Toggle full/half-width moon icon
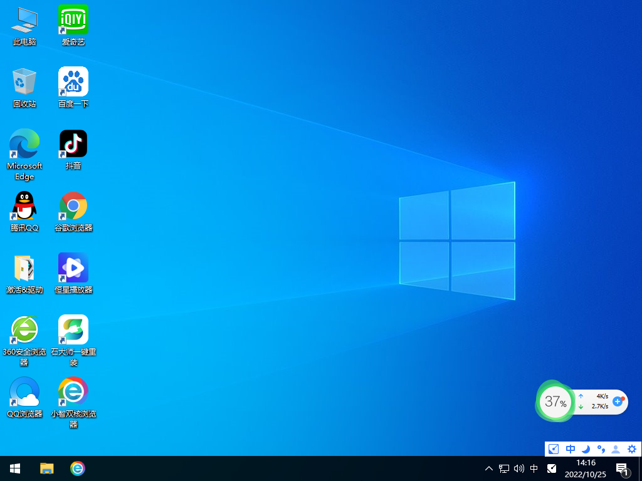Screen dimensions: 642x481 pyautogui.click(x=586, y=449)
